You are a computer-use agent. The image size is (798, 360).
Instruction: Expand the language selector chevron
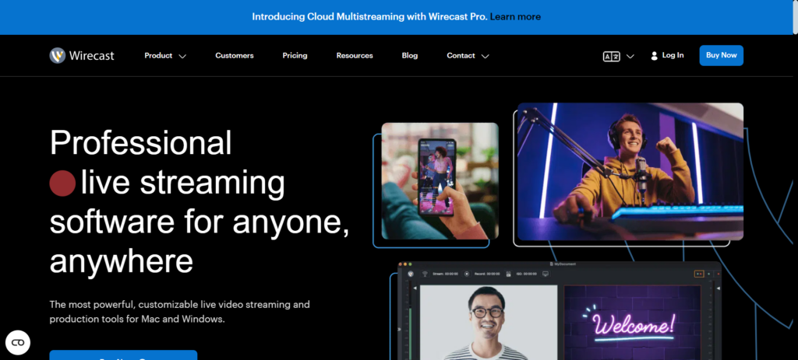630,56
